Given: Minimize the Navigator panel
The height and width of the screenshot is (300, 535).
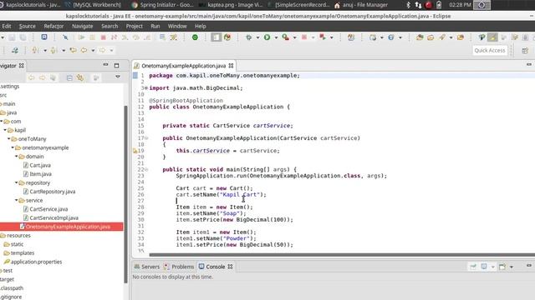Looking at the screenshot, I should pyautogui.click(x=105, y=65).
